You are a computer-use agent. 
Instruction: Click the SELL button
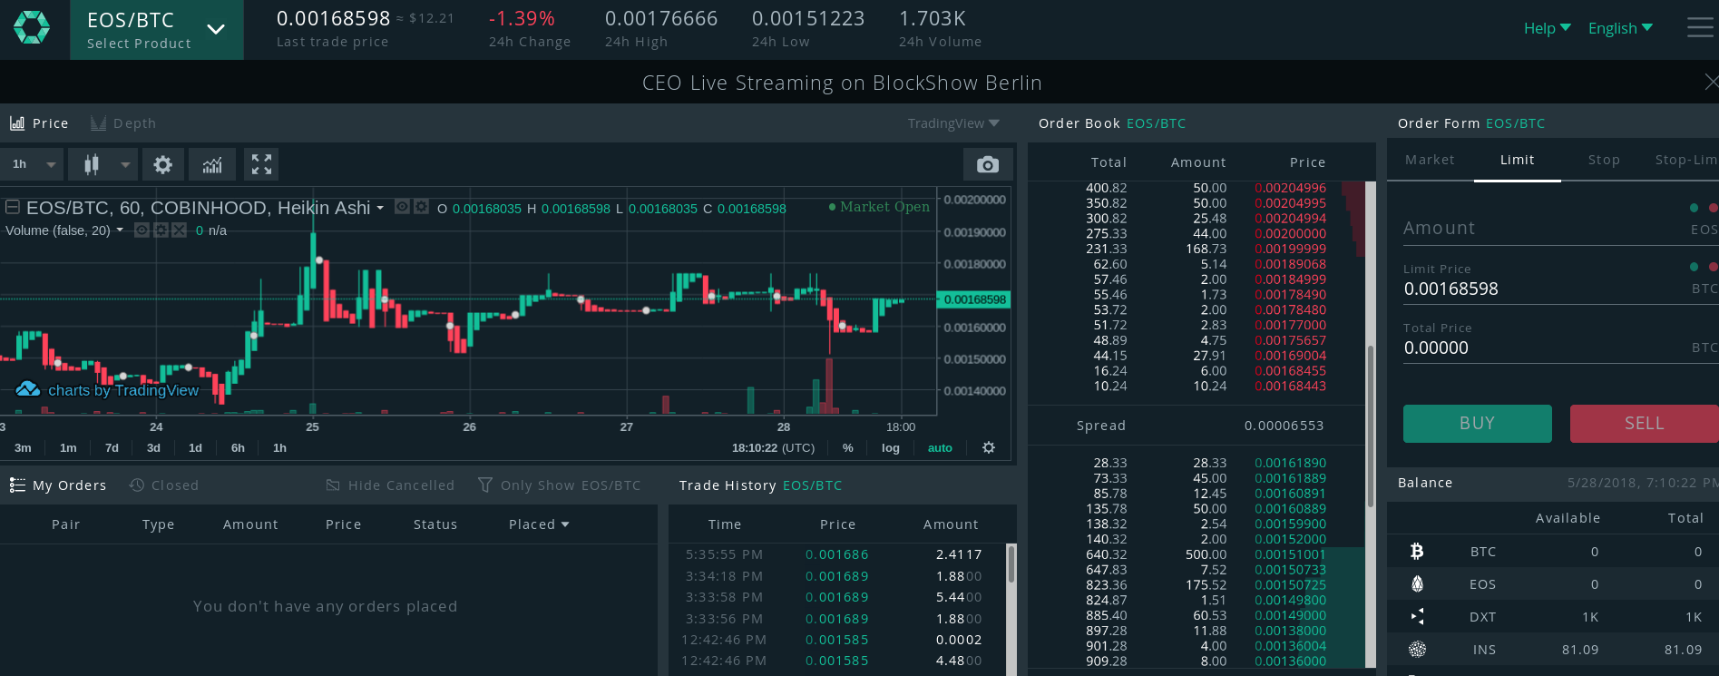point(1644,424)
